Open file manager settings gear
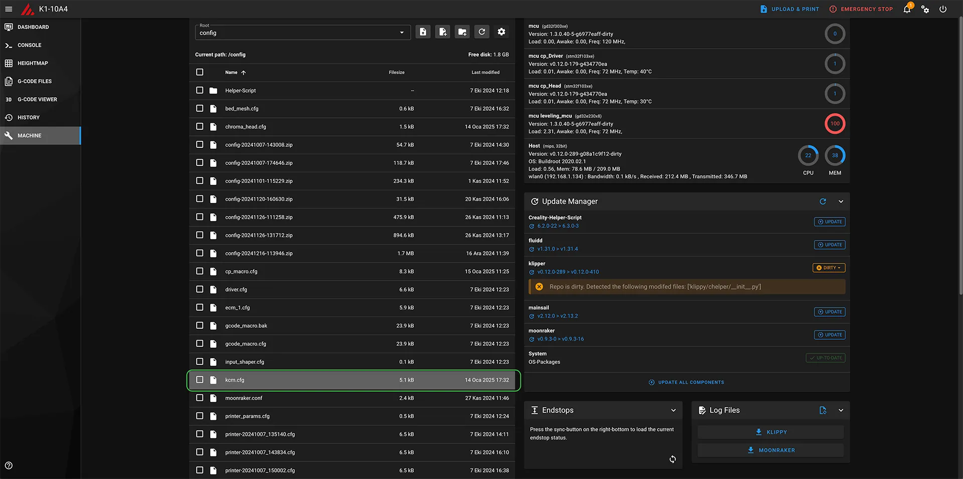This screenshot has height=479, width=963. (501, 32)
